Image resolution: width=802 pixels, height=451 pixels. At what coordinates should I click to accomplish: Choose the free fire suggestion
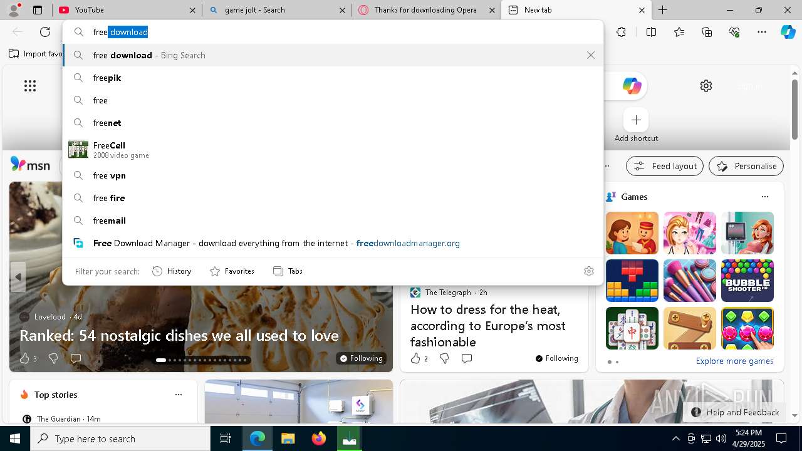(332, 198)
